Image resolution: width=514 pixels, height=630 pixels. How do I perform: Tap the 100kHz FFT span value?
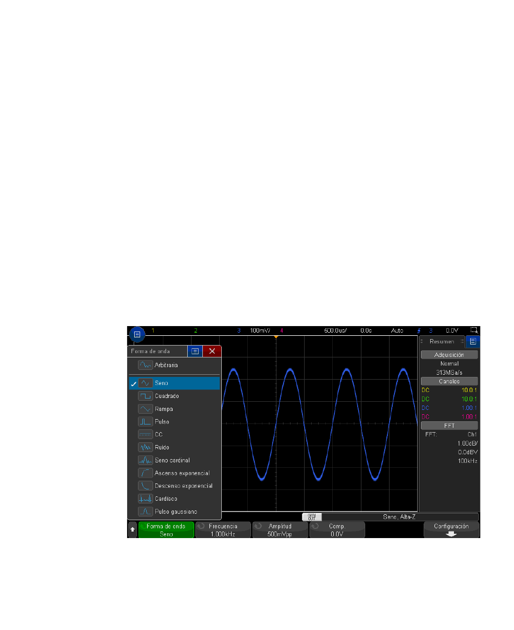[x=467, y=461]
